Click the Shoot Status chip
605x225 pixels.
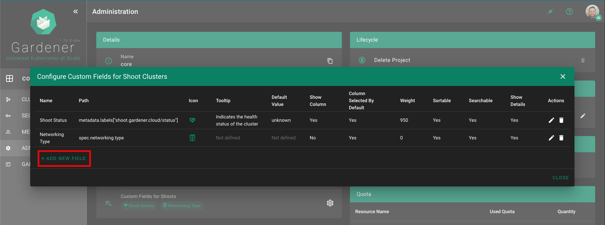[139, 206]
